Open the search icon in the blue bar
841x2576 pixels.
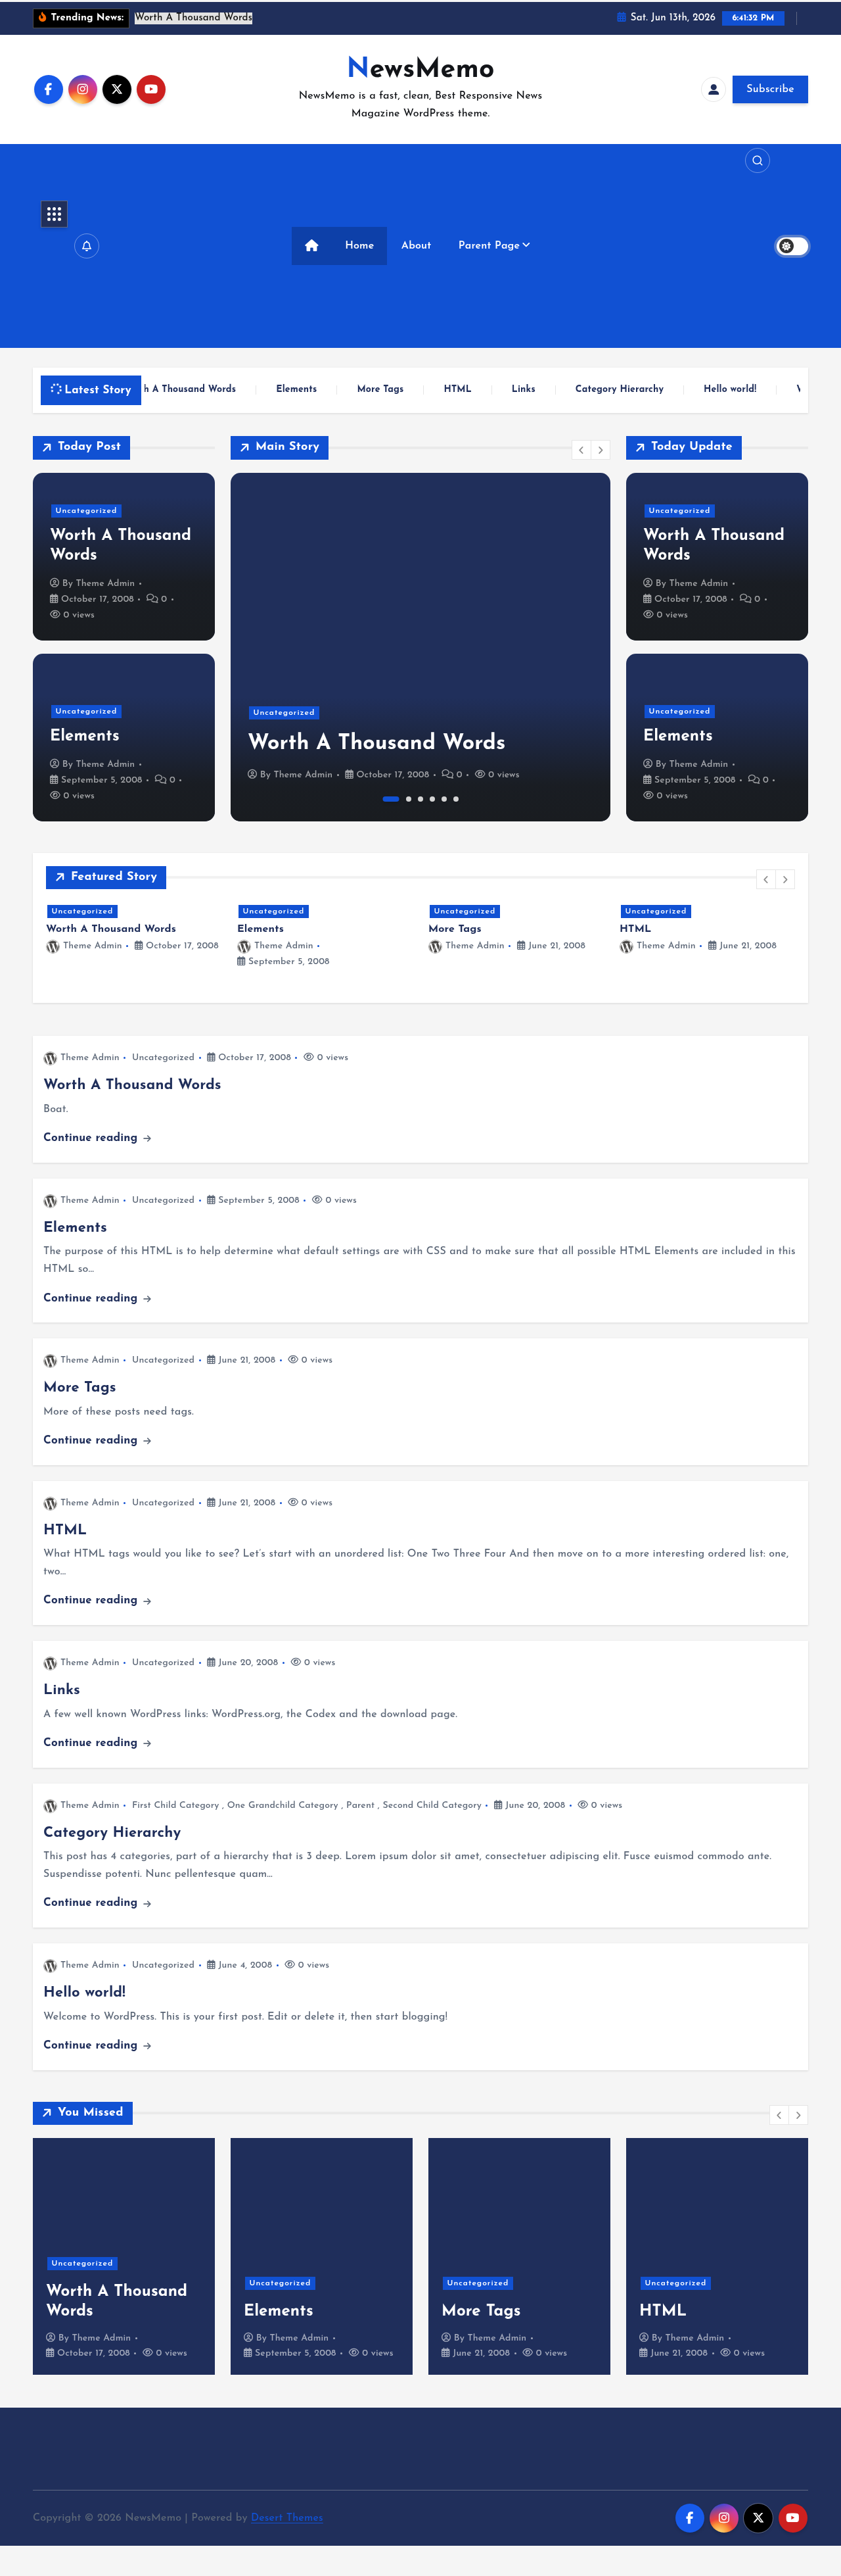coord(757,160)
